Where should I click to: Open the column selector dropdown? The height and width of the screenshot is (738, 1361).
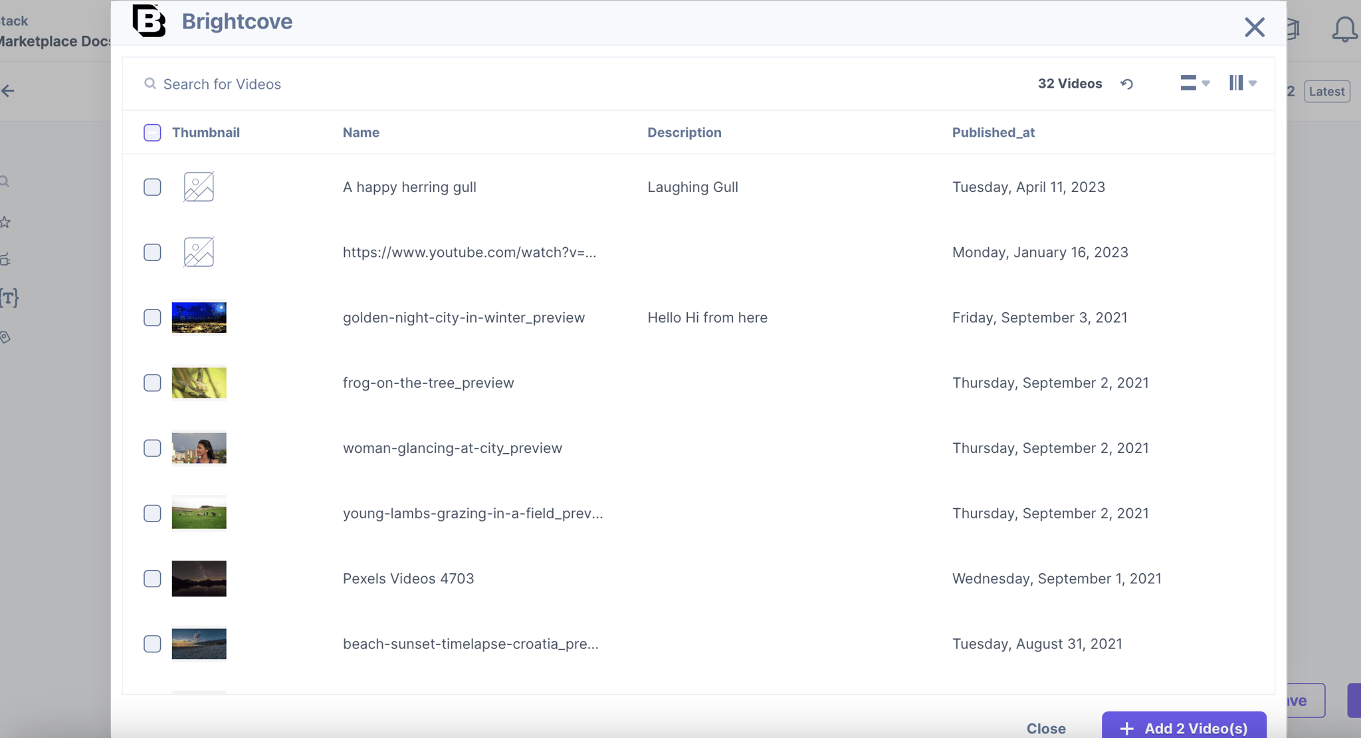[1243, 83]
